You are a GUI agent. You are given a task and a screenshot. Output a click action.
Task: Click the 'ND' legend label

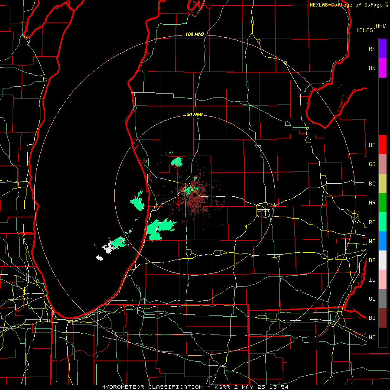[x=372, y=338]
